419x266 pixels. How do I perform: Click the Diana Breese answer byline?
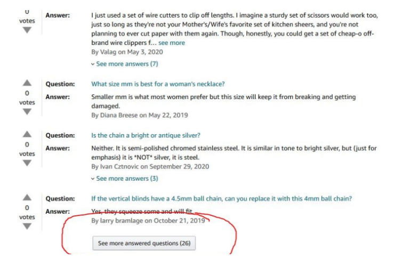click(x=140, y=115)
